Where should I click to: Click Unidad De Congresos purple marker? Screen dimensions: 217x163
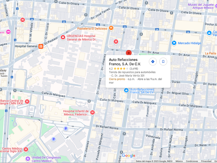point(28,159)
